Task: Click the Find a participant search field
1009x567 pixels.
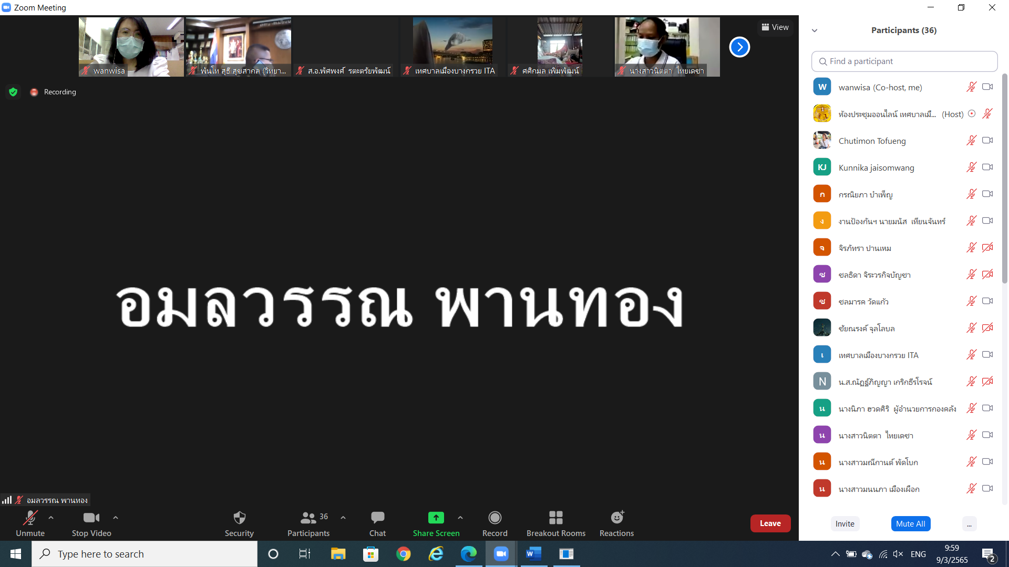Action: click(904, 61)
